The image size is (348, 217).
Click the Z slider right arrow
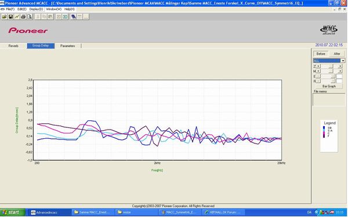pyautogui.click(x=340, y=66)
